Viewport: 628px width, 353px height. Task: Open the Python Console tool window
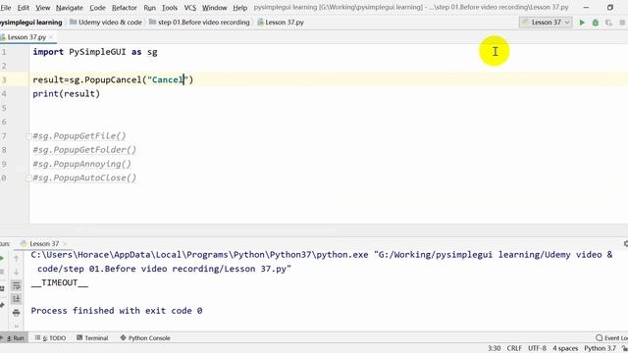[x=145, y=338]
